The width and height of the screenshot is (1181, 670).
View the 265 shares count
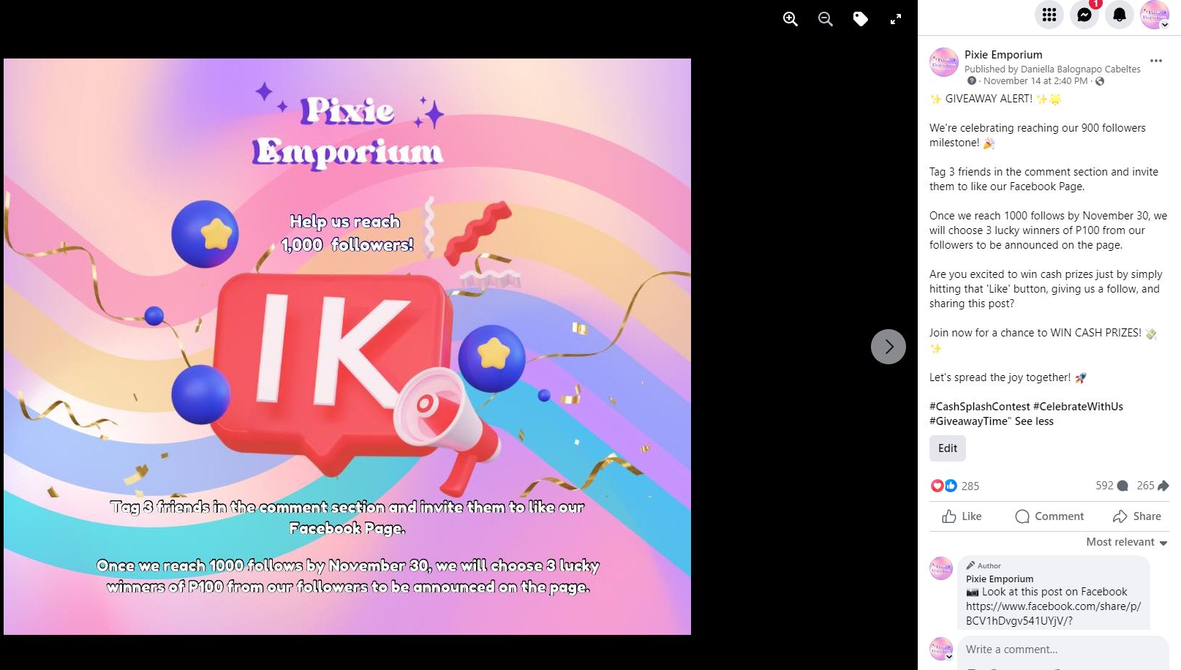tap(1152, 486)
